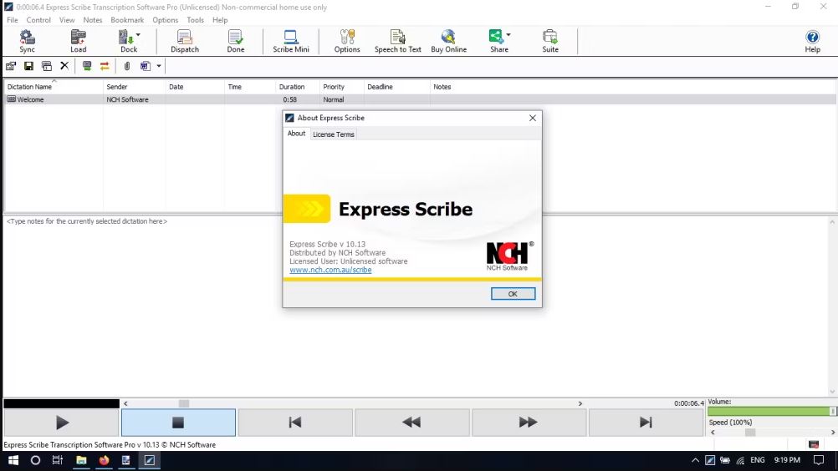Click in the dictation notes text area
The image size is (838, 471).
[x=416, y=306]
